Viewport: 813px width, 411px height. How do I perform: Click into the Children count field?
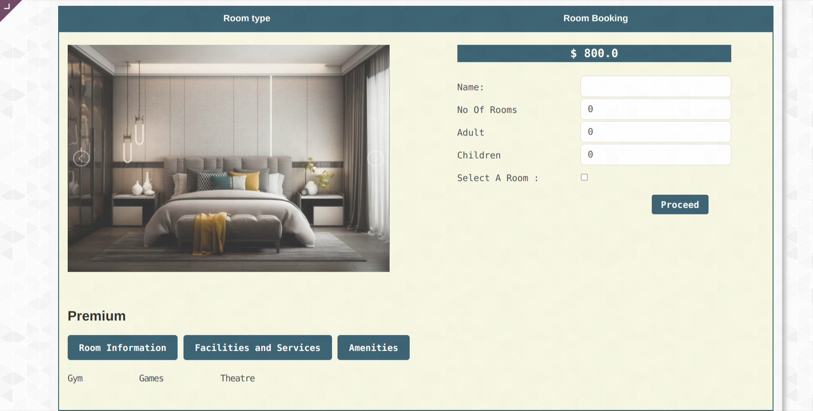click(655, 155)
